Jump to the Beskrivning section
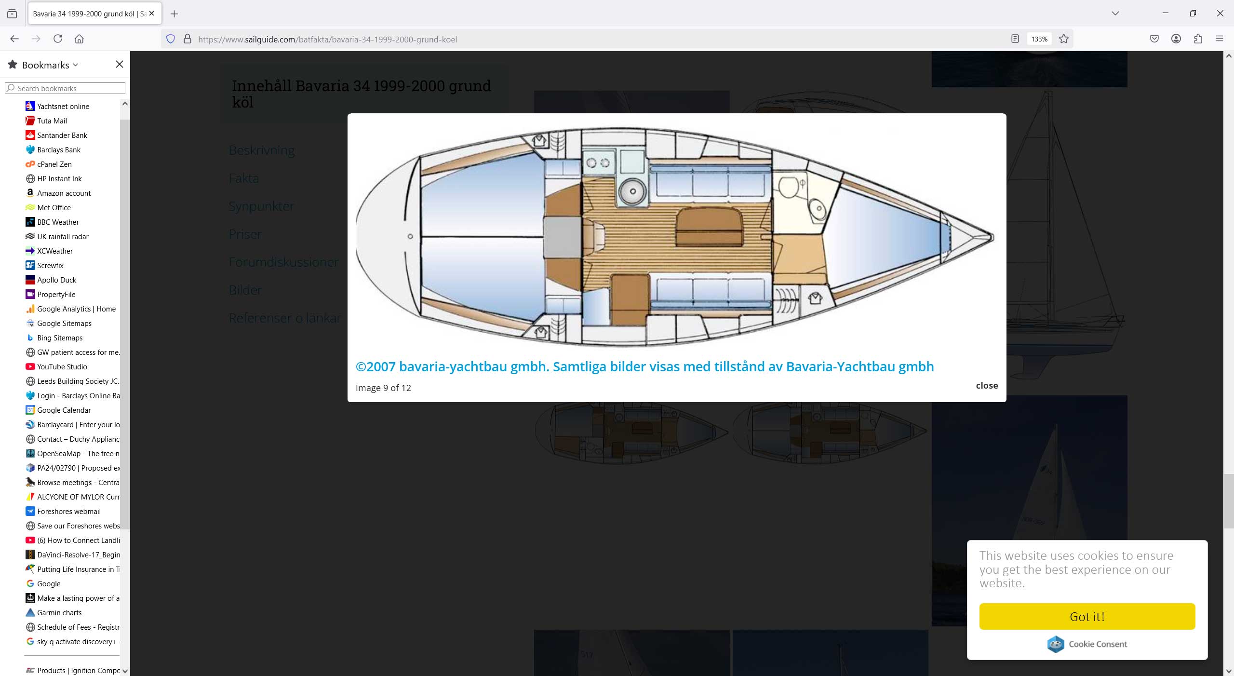The height and width of the screenshot is (676, 1234). point(262,150)
